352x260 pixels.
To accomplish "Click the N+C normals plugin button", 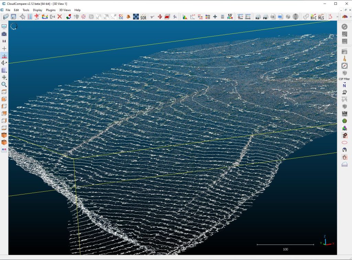I will click(313, 16).
